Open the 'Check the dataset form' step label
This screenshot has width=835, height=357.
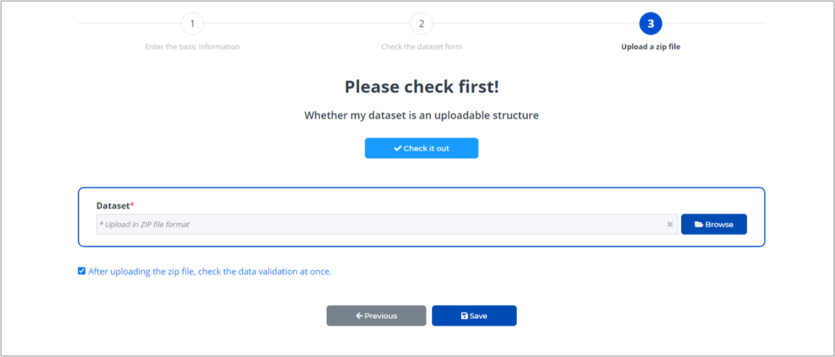(x=422, y=47)
